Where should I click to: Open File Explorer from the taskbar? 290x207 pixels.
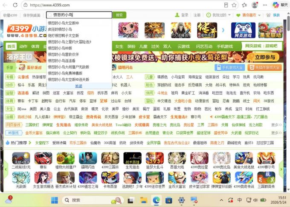tap(144, 200)
